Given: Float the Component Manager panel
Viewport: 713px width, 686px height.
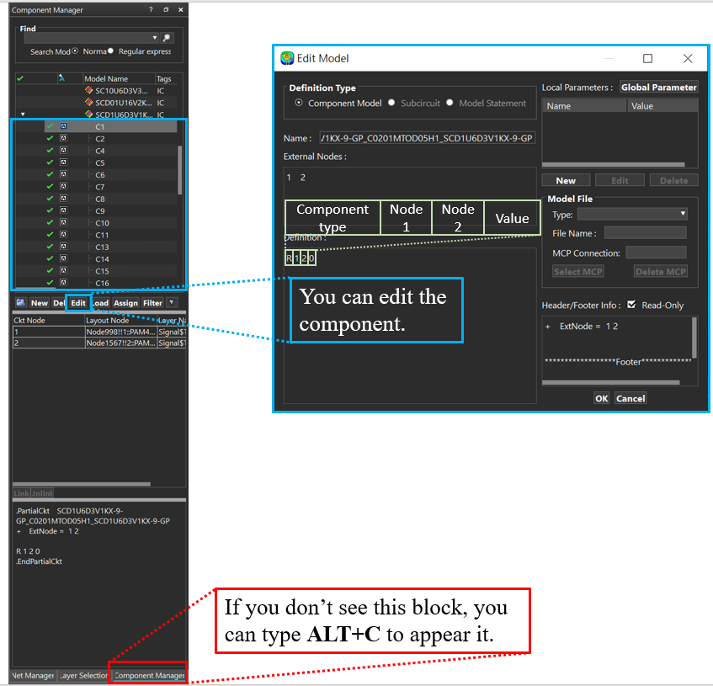Looking at the screenshot, I should tap(166, 9).
